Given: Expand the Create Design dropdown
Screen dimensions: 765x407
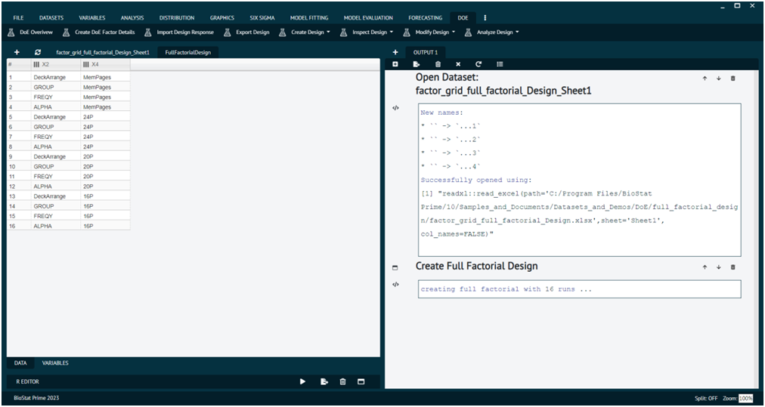Looking at the screenshot, I should 305,32.
